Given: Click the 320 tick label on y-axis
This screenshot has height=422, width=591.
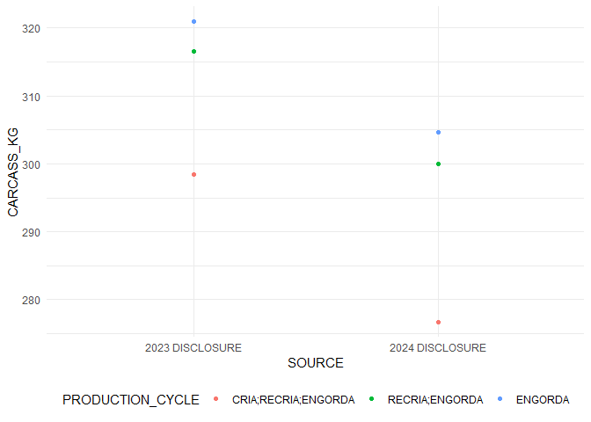Looking at the screenshot, I should (x=31, y=28).
